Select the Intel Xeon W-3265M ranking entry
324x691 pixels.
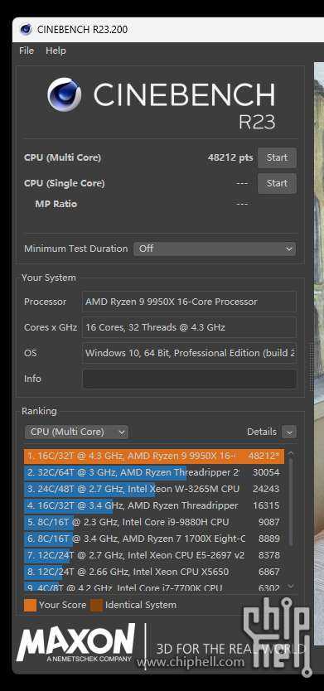point(154,489)
